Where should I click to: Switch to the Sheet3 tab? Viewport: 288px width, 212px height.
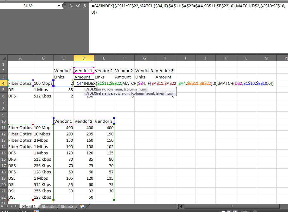coord(67,207)
